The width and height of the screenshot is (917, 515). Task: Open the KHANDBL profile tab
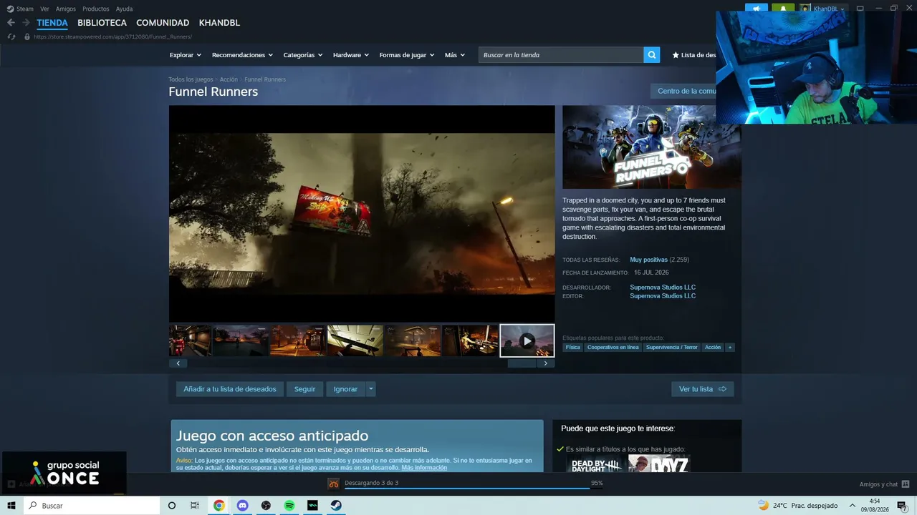click(x=219, y=23)
